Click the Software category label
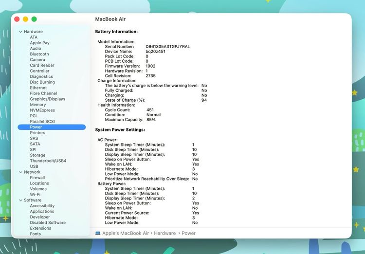The width and height of the screenshot is (365, 254). (33, 200)
